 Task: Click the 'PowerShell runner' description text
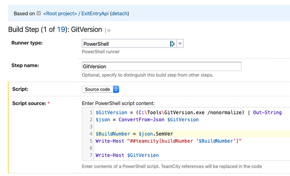(101, 52)
